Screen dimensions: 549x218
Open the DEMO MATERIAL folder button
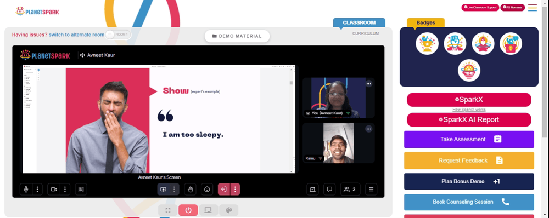tap(237, 36)
